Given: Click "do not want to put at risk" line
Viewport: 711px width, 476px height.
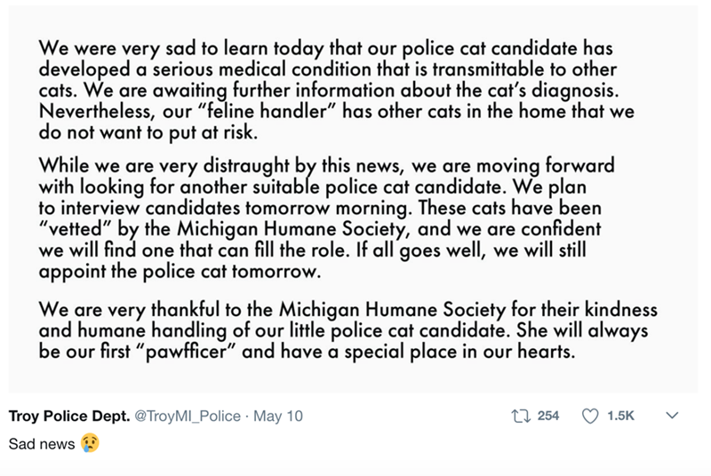Looking at the screenshot, I should (x=148, y=132).
